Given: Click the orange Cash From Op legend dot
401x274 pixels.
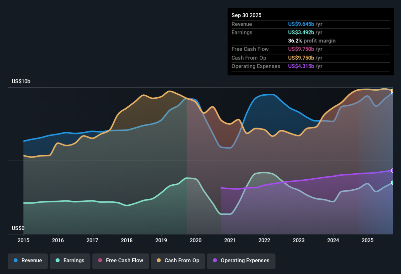Looking at the screenshot, I should [158, 261].
